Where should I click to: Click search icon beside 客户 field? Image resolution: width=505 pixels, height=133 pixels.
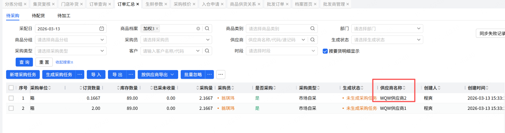207,51
